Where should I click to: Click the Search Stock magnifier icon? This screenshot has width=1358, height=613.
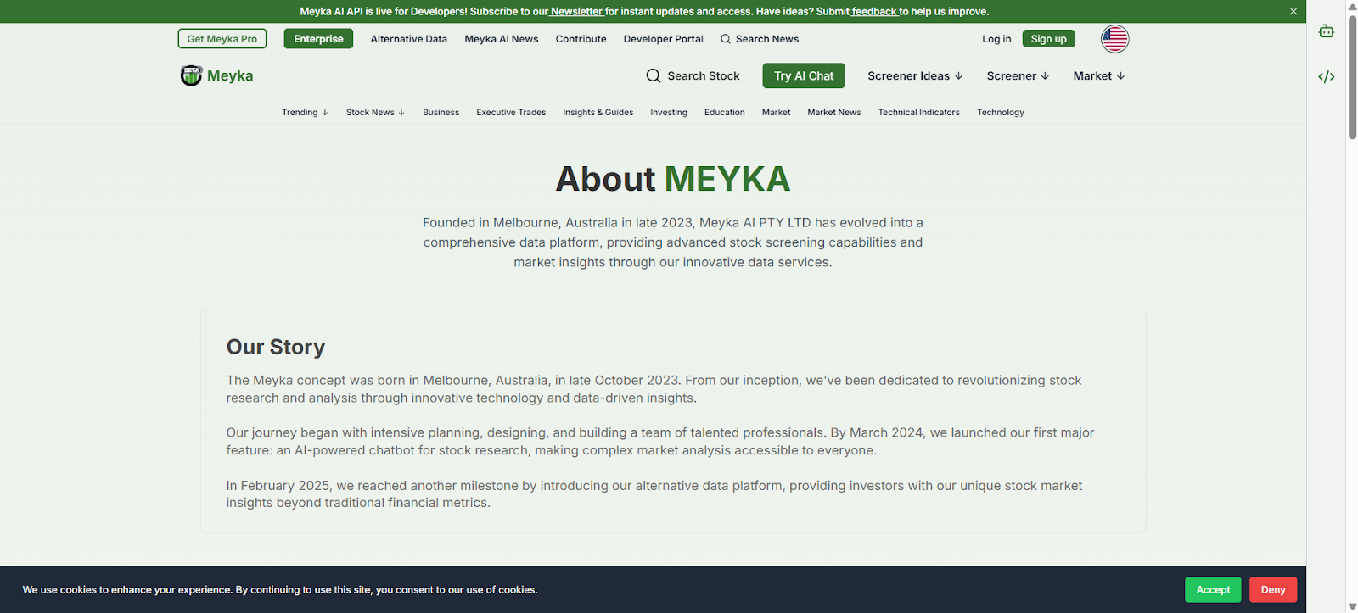(653, 75)
